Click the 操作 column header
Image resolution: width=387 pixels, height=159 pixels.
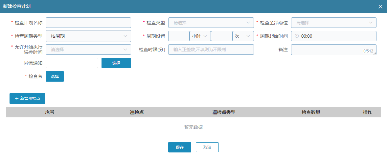point(368,112)
